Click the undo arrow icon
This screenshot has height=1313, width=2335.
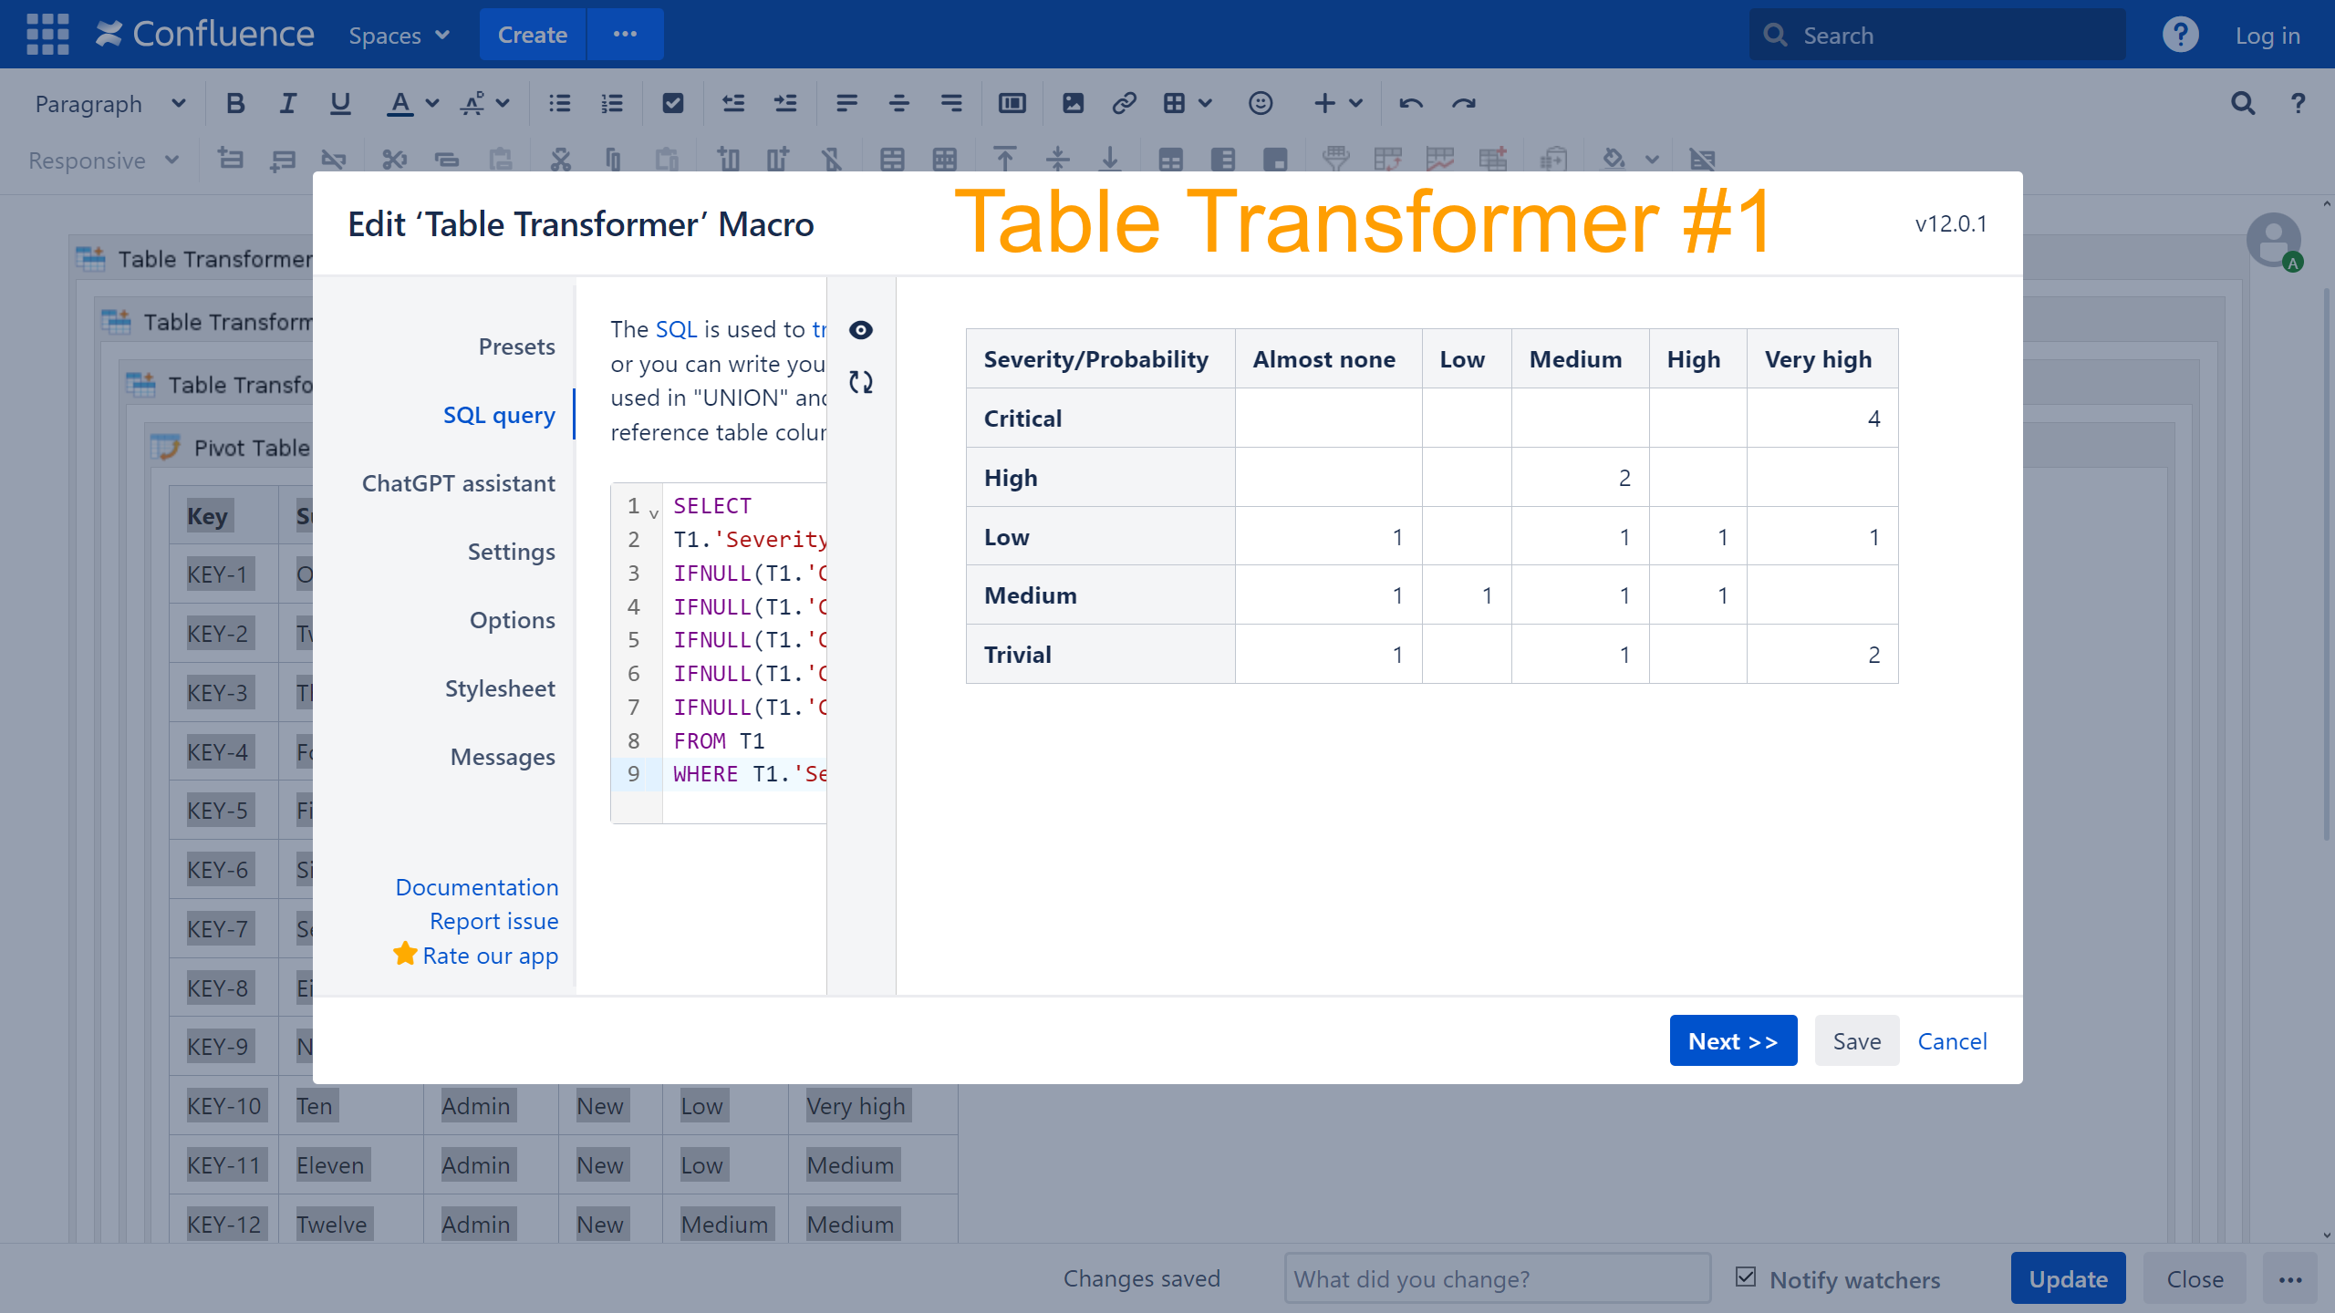[x=1410, y=104]
